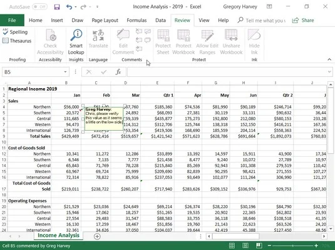Screen dimensions: 335x250
Task: Run the Spelling check
Action: point(15,32)
